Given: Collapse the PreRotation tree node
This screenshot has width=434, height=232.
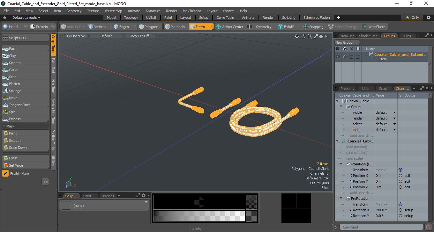Looking at the screenshot, I should coord(341,199).
